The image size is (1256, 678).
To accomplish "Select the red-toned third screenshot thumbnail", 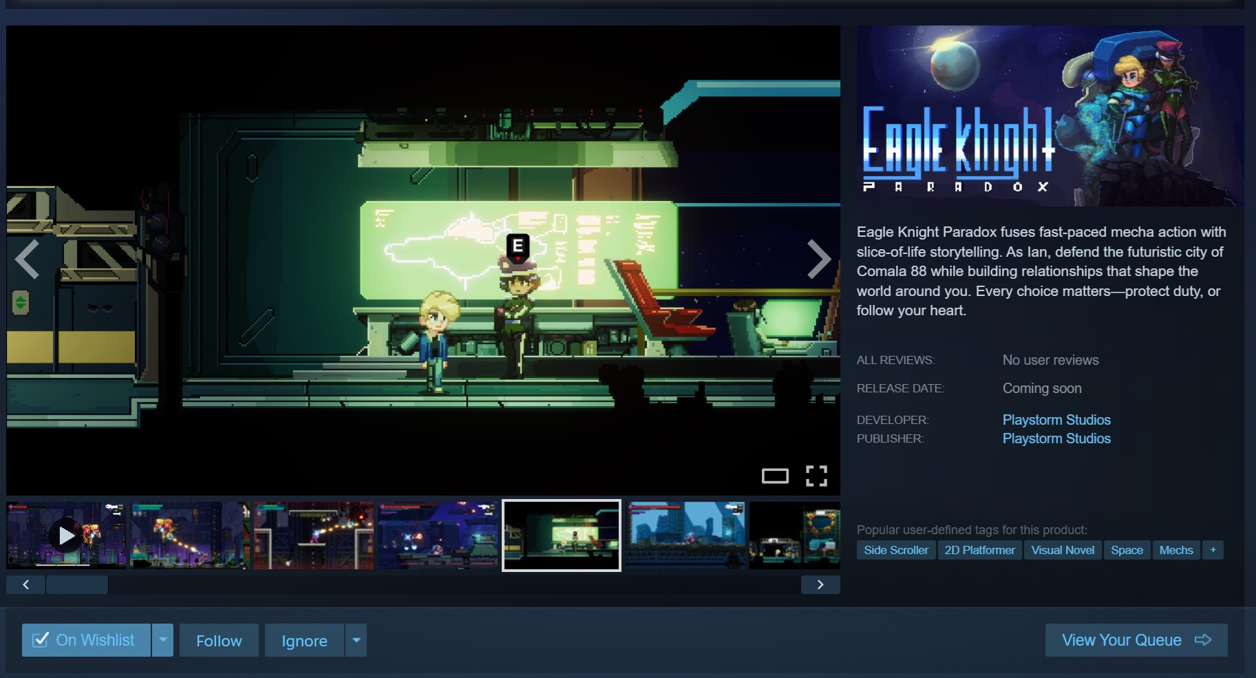I will [x=314, y=536].
